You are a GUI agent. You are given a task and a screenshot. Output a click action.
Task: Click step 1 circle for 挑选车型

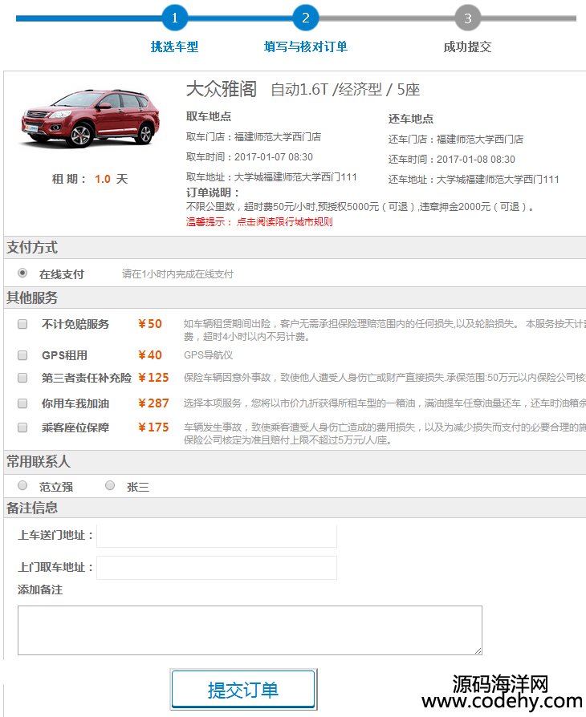click(174, 18)
